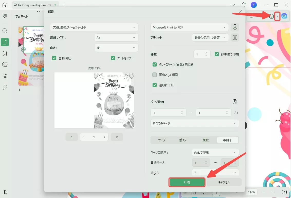
Task: Click the page range end field
Action: pos(213,113)
